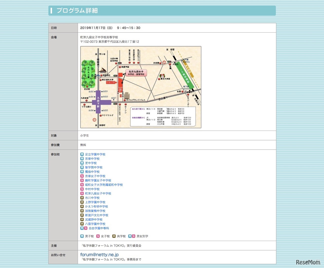Click the 共 icon beside 市川中学校

[x=82, y=198]
